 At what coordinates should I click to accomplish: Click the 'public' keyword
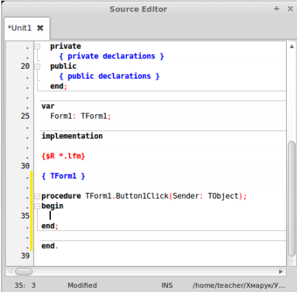(x=63, y=67)
